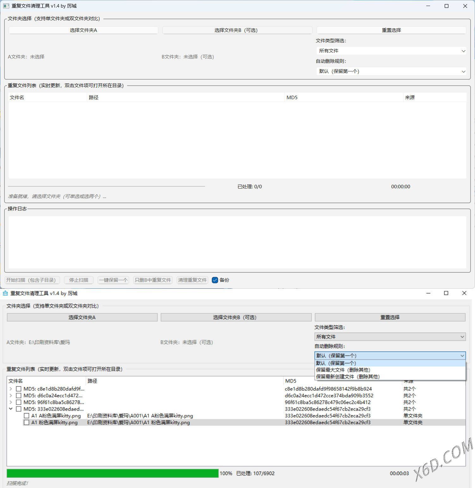Click the 开始扫描 (包含子目录) button
The image size is (475, 488).
[31, 280]
